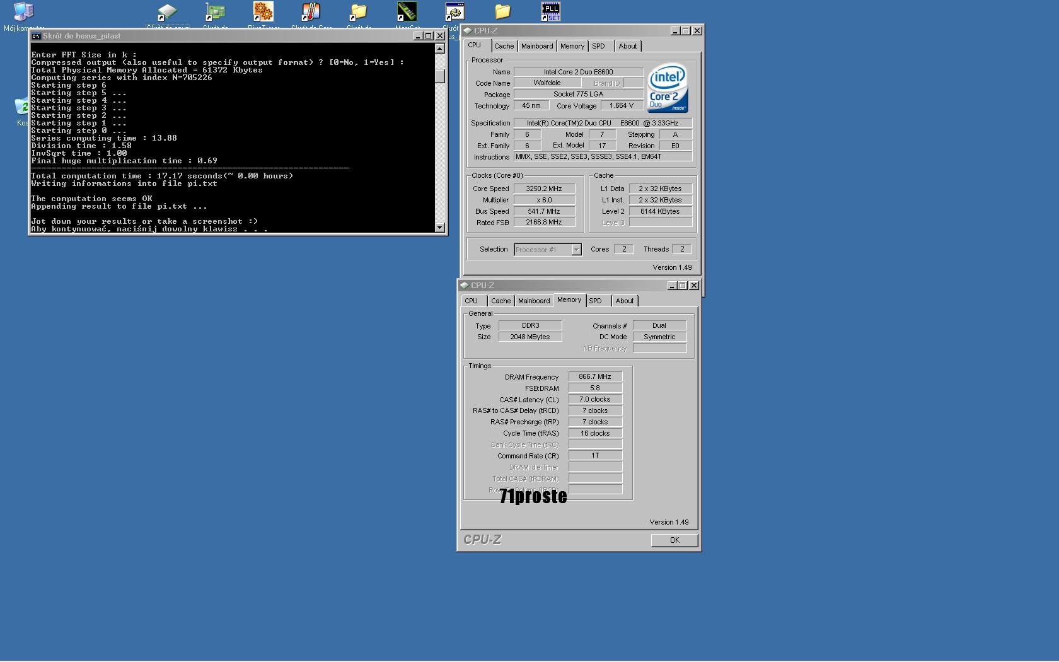Click the Bus Speed value 541.7 MHz

point(544,211)
